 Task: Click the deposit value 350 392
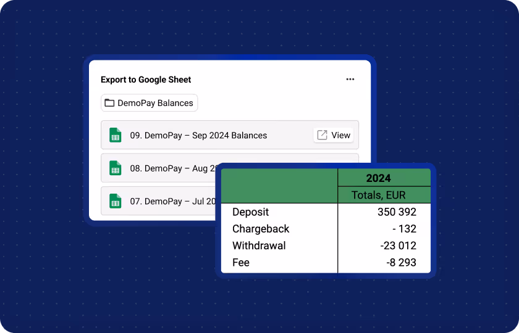(x=397, y=212)
